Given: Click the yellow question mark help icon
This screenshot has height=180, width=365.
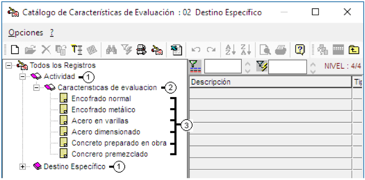Looking at the screenshot, I should pyautogui.click(x=300, y=50).
